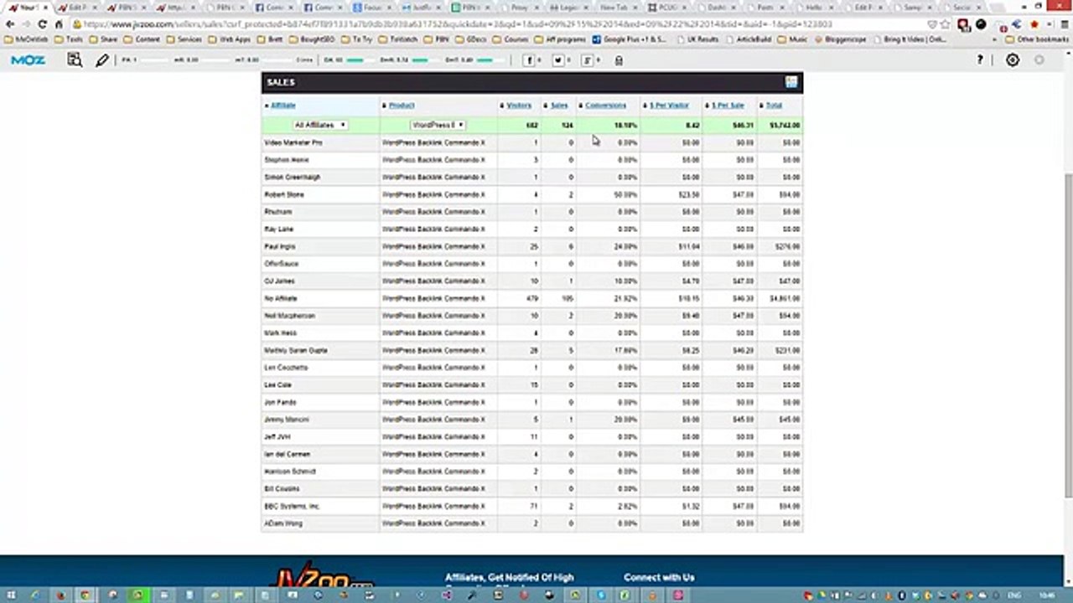The height and width of the screenshot is (603, 1073).
Task: Open the browser home page button
Action: [x=59, y=24]
